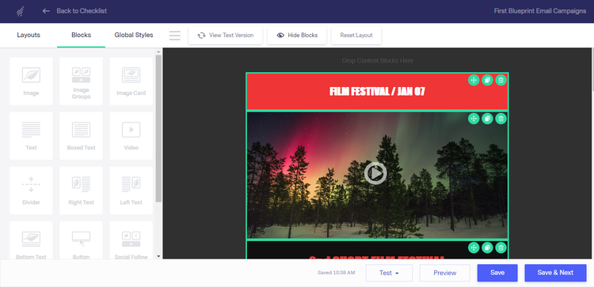Viewport: 594px width, 287px height.
Task: Switch to Global Styles tab
Action: click(x=134, y=35)
